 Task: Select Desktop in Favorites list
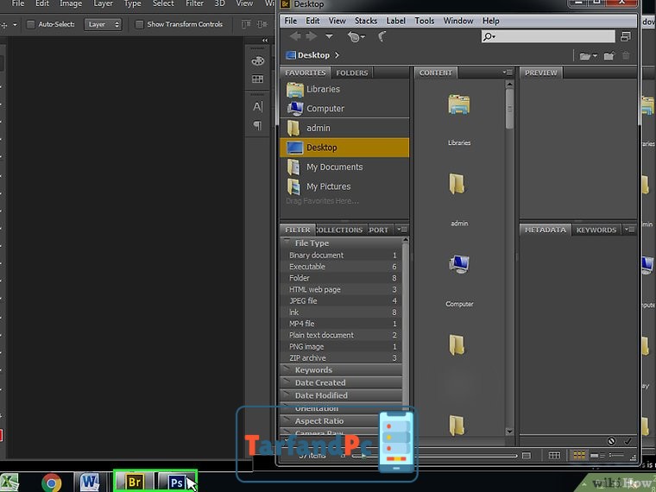click(x=344, y=148)
